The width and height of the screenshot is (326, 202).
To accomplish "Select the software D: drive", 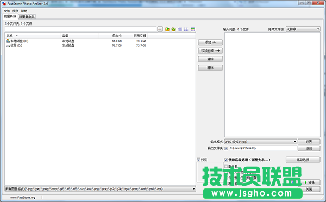I will tap(14, 45).
